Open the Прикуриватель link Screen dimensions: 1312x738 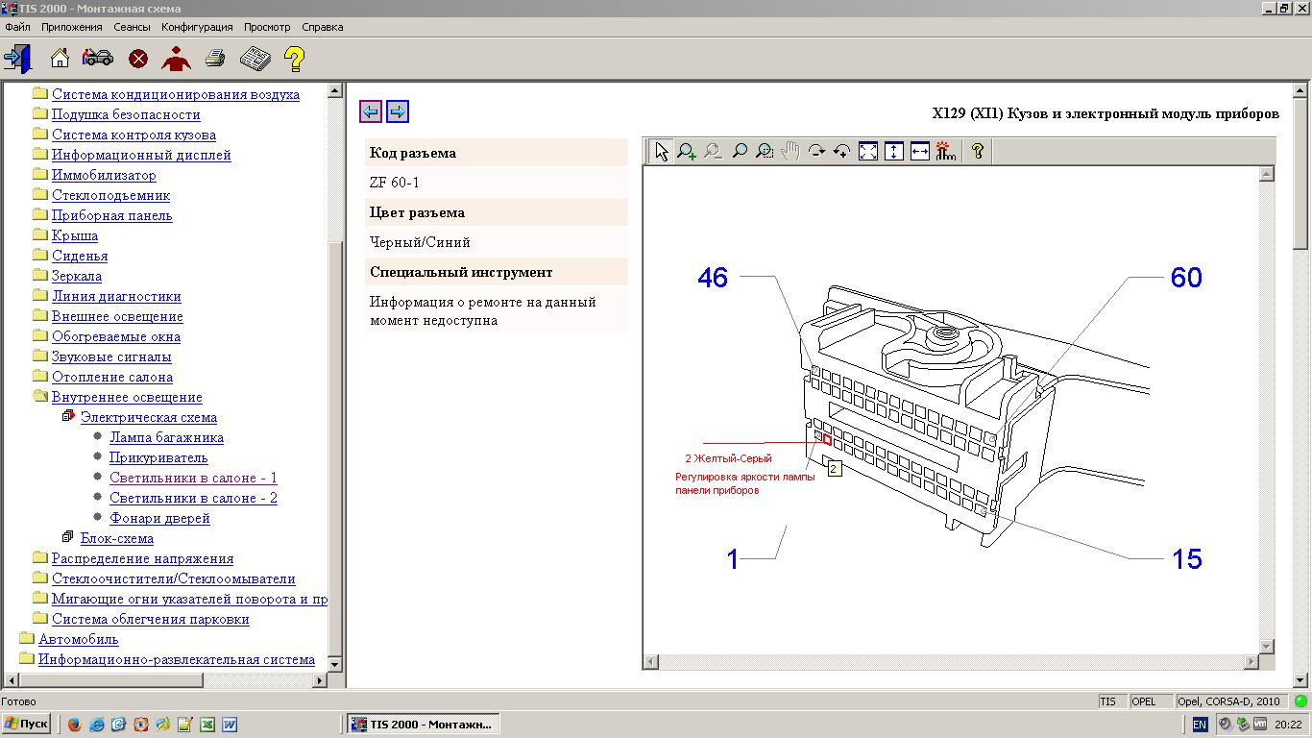click(x=158, y=457)
